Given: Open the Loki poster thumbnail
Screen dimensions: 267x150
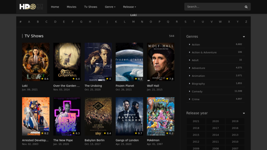Looking at the screenshot, I should [36, 62].
